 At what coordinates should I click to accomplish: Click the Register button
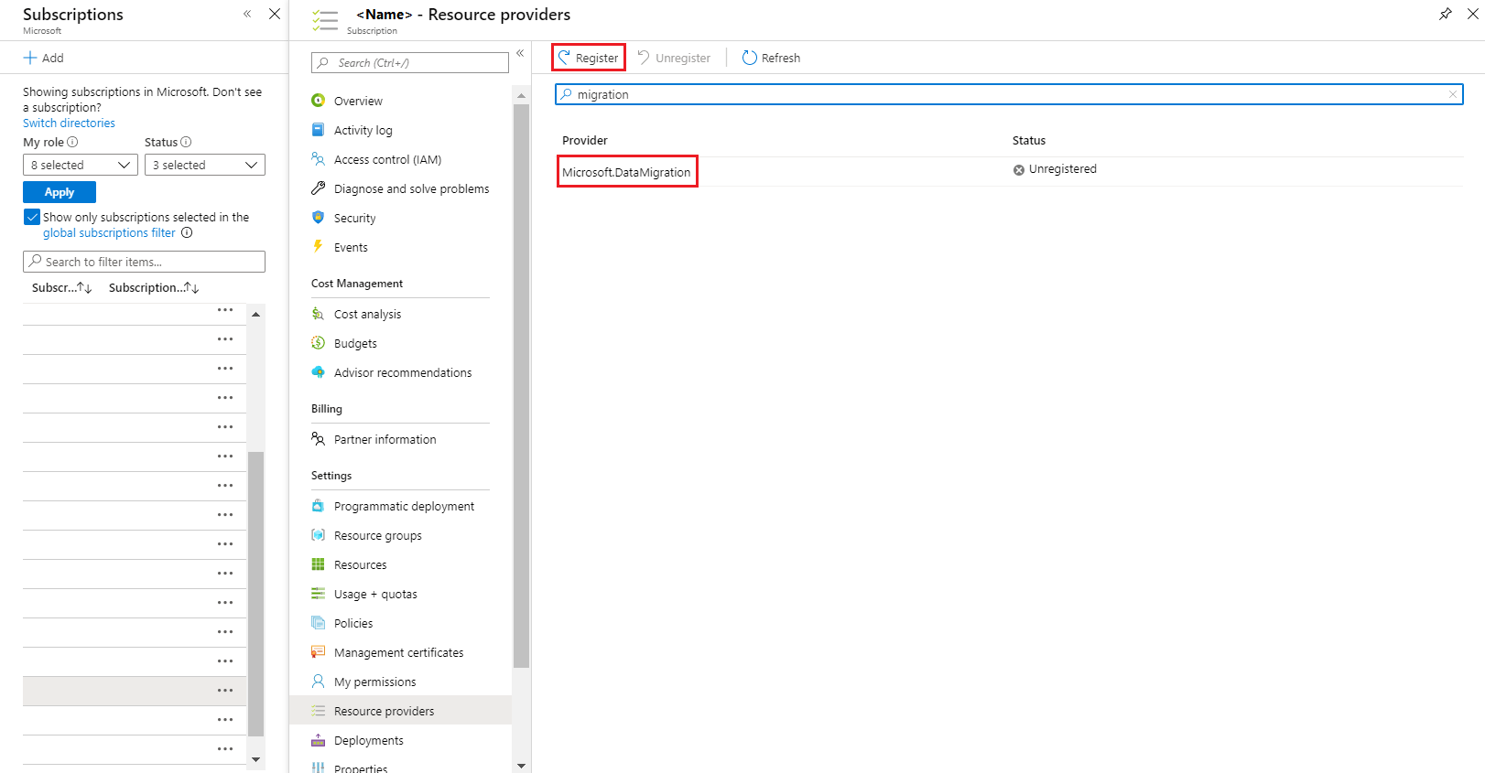click(589, 58)
